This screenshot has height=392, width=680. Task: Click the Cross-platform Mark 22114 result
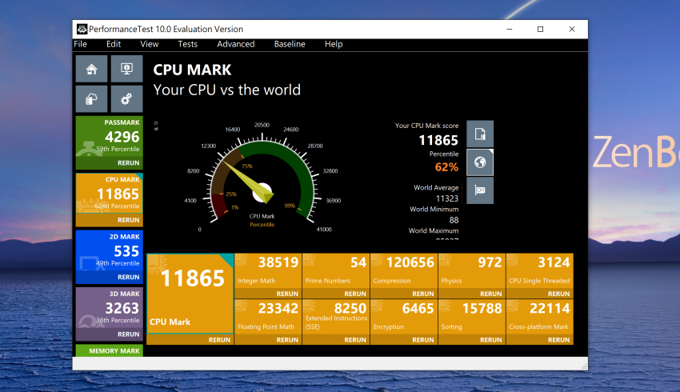click(x=539, y=317)
